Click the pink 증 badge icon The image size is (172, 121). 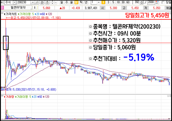click(x=2, y=8)
